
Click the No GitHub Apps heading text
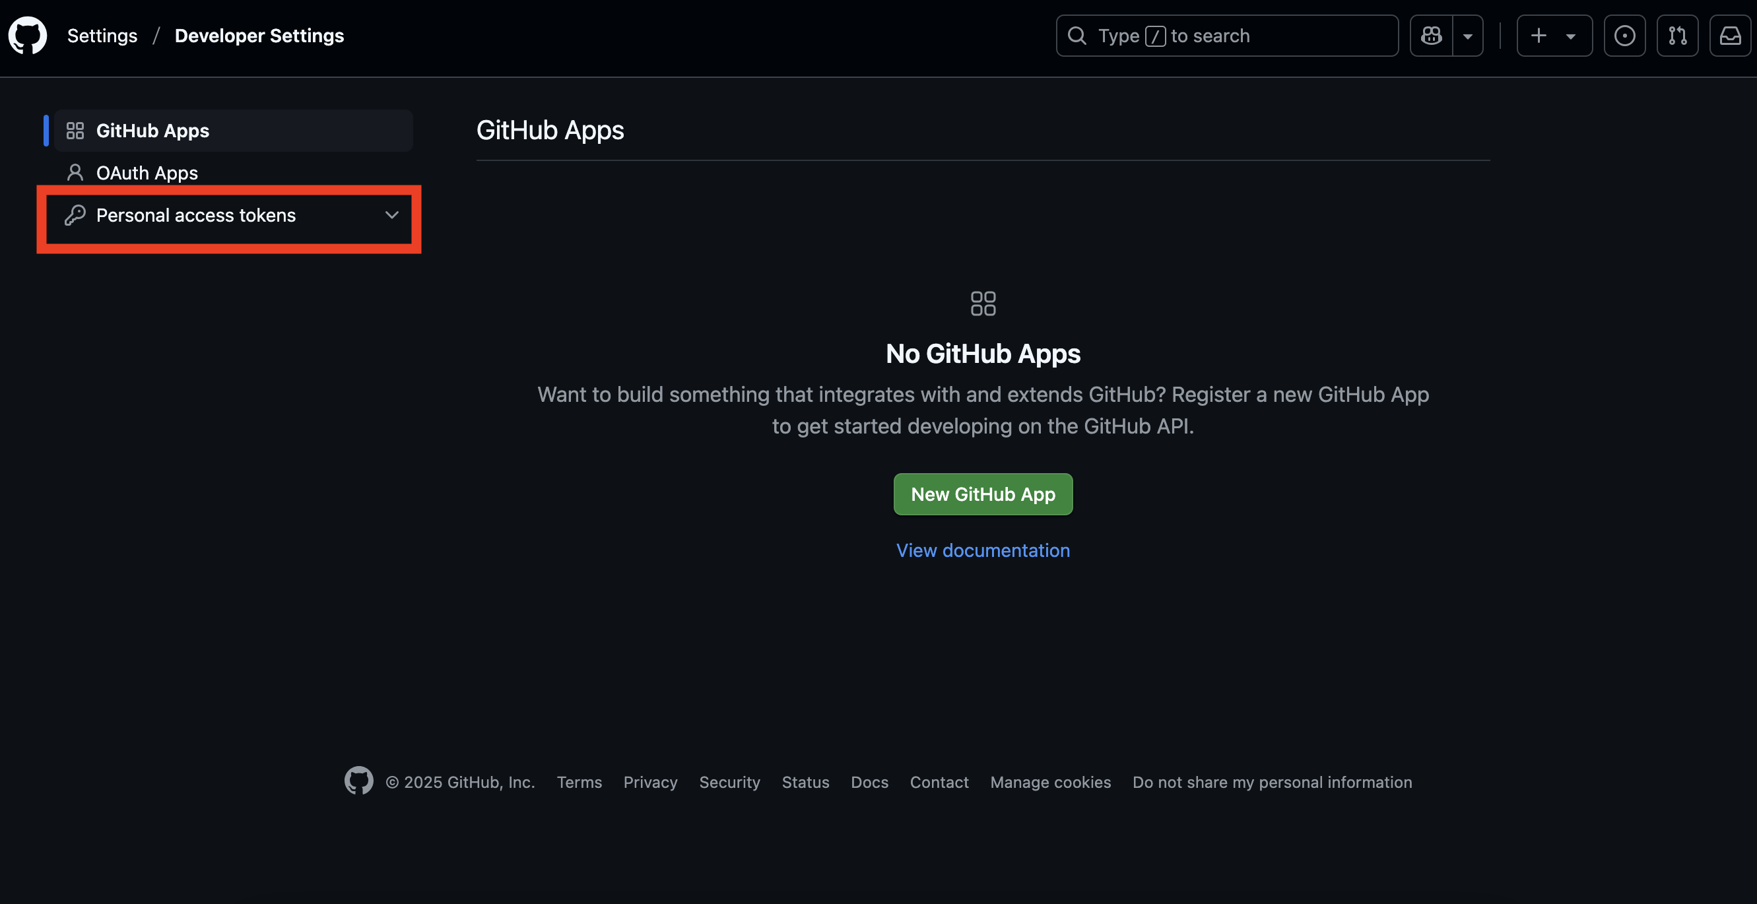[983, 353]
